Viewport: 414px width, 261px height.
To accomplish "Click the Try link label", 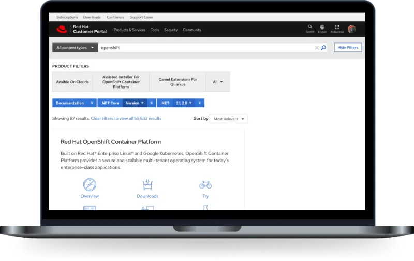I will [x=205, y=196].
